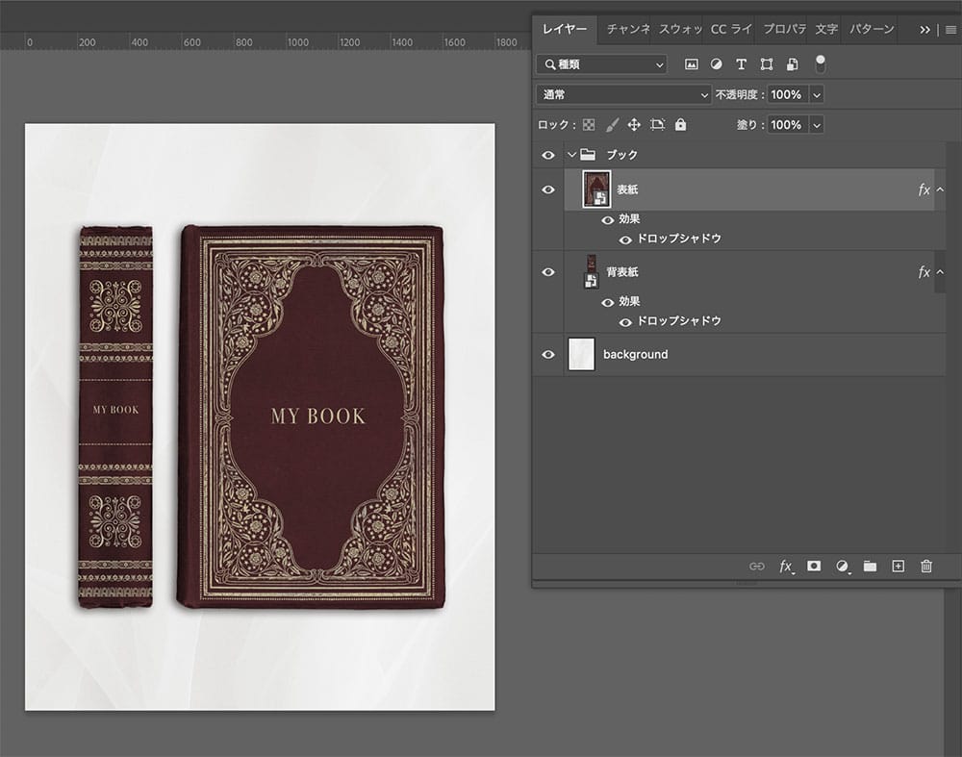
Task: Collapse the ブック group folder
Action: click(x=571, y=155)
